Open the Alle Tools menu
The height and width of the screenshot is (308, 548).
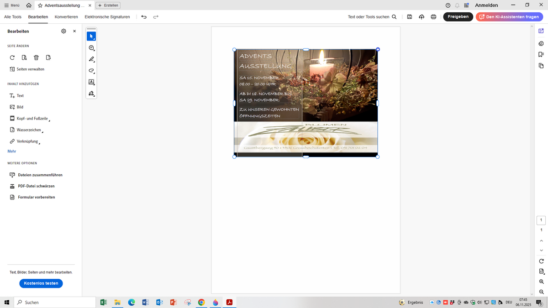tap(13, 17)
